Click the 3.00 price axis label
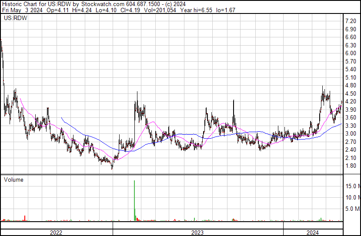 tap(351, 133)
